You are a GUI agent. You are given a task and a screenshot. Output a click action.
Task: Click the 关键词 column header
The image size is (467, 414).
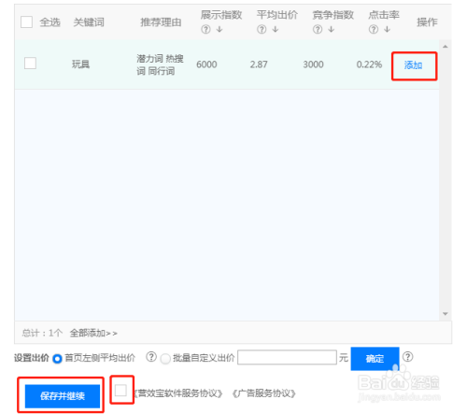[x=89, y=22]
